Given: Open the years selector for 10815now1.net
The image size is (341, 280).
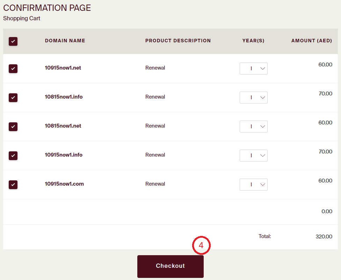Looking at the screenshot, I should (253, 127).
